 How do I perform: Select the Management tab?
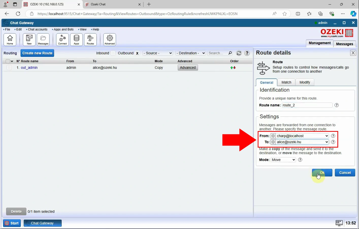coord(320,43)
